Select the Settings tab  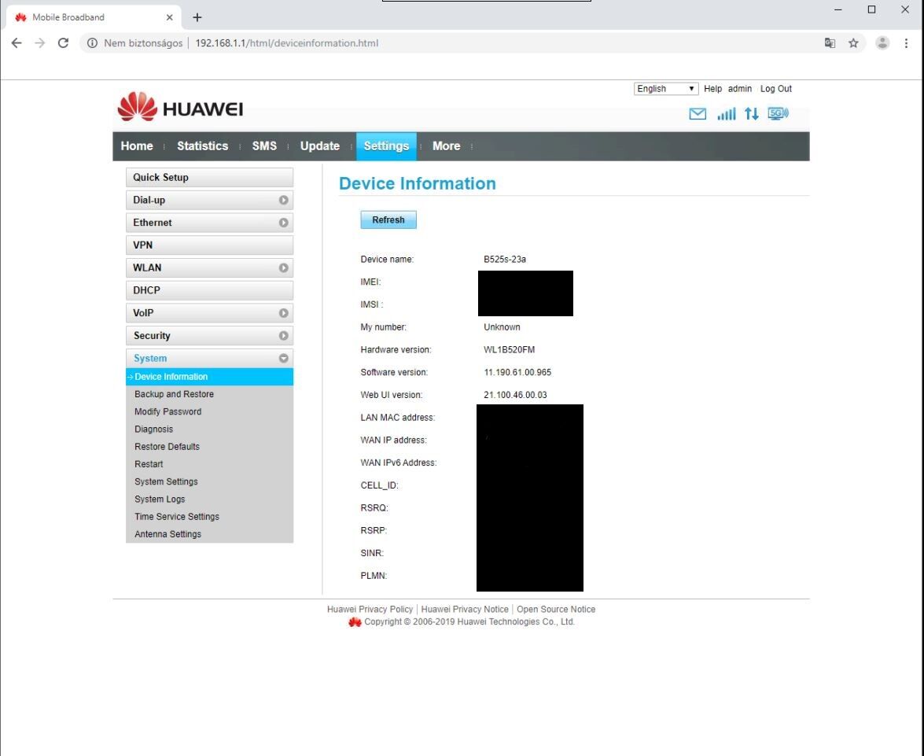coord(386,146)
